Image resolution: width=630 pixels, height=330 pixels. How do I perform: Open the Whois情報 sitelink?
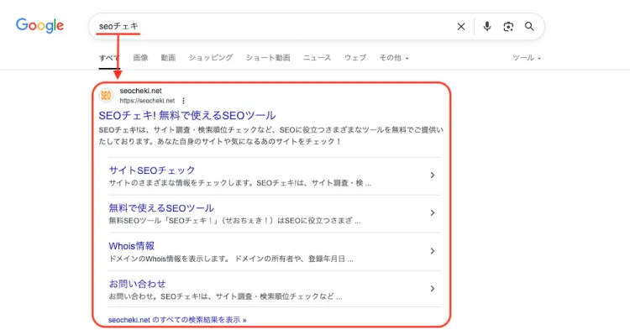point(131,246)
